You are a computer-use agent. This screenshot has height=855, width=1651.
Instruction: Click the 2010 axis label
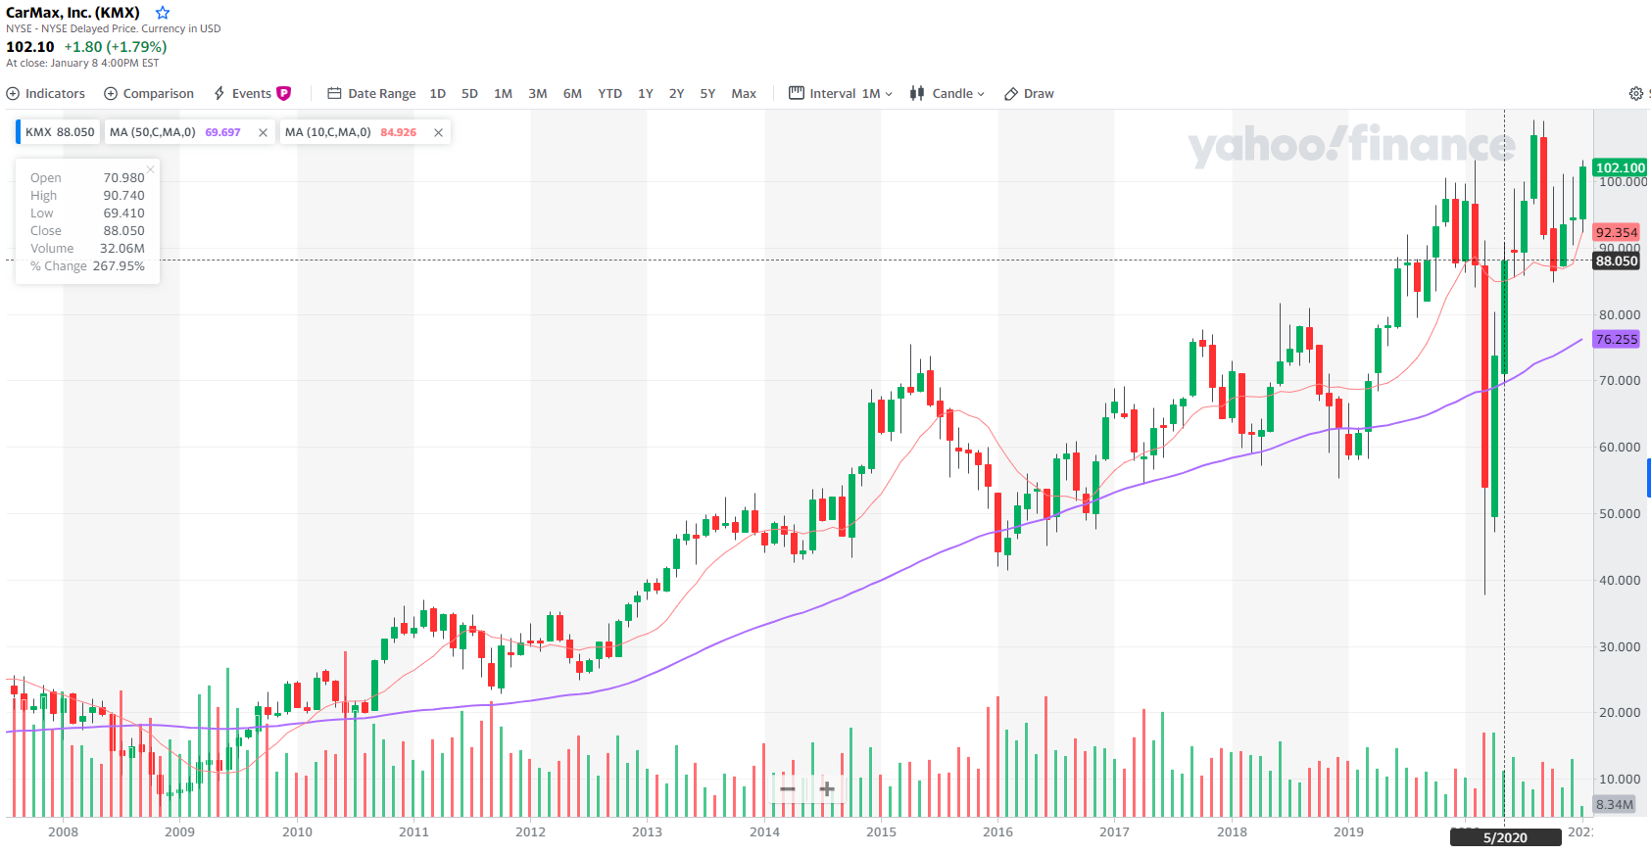pos(297,831)
